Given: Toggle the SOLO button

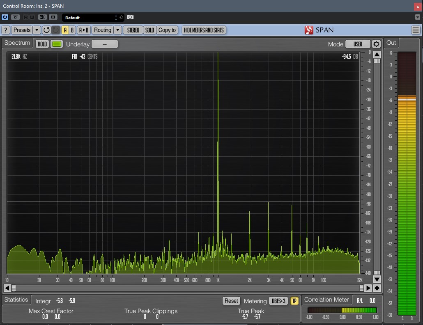Looking at the screenshot, I should pos(150,30).
